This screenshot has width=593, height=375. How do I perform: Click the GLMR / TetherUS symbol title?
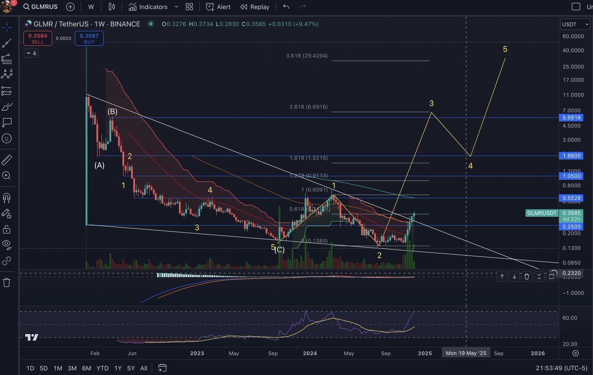(86, 24)
